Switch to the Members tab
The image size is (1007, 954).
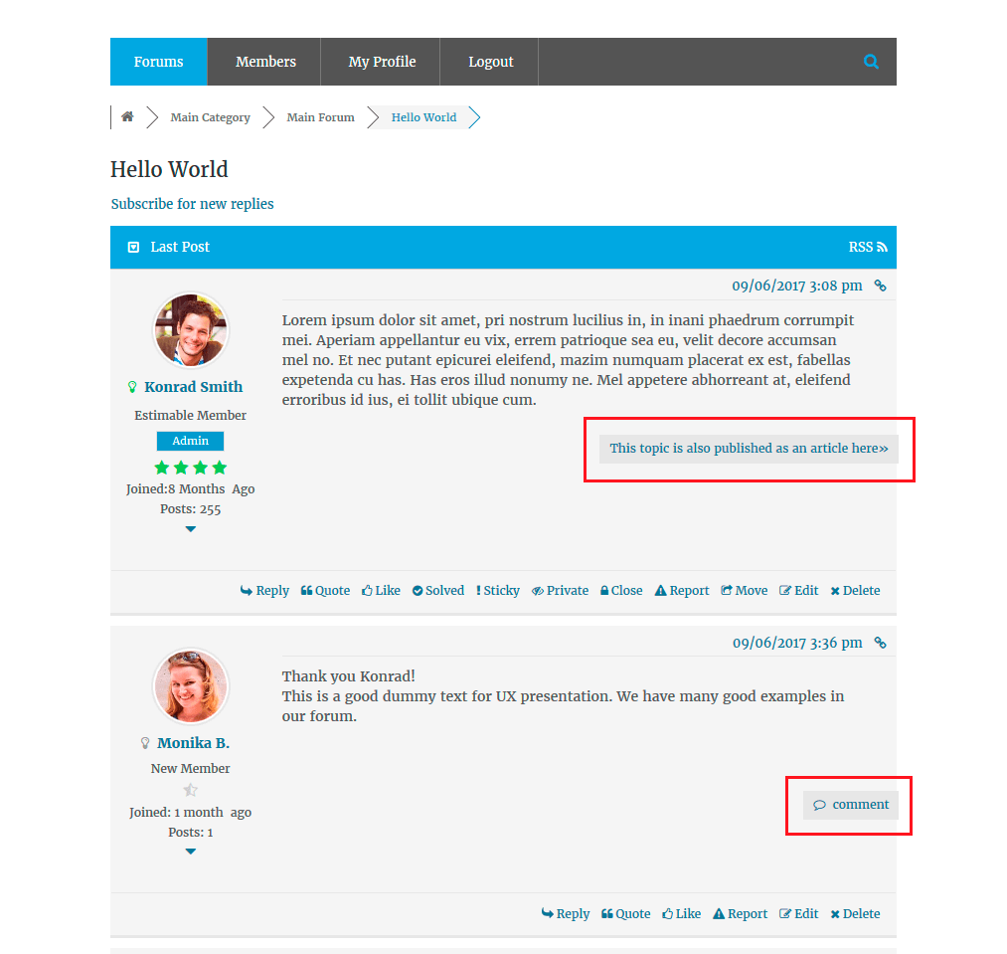(x=263, y=61)
